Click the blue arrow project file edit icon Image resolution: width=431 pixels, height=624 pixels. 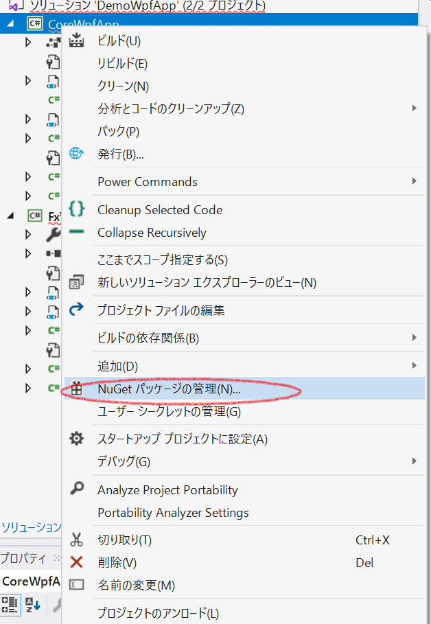76,309
